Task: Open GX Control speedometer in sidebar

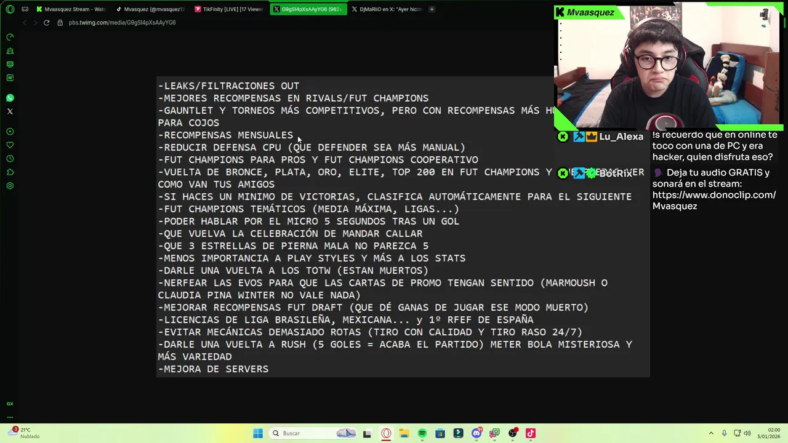Action: click(10, 37)
